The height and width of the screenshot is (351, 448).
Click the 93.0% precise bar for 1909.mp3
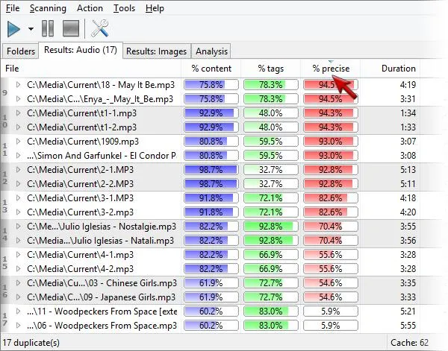331,142
